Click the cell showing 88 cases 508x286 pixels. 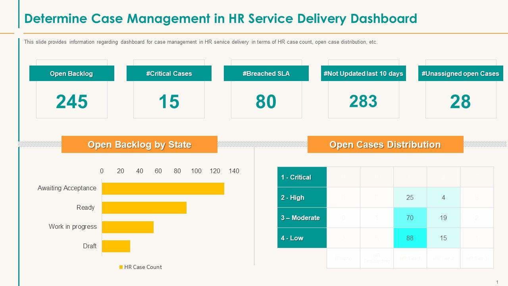[x=410, y=238]
